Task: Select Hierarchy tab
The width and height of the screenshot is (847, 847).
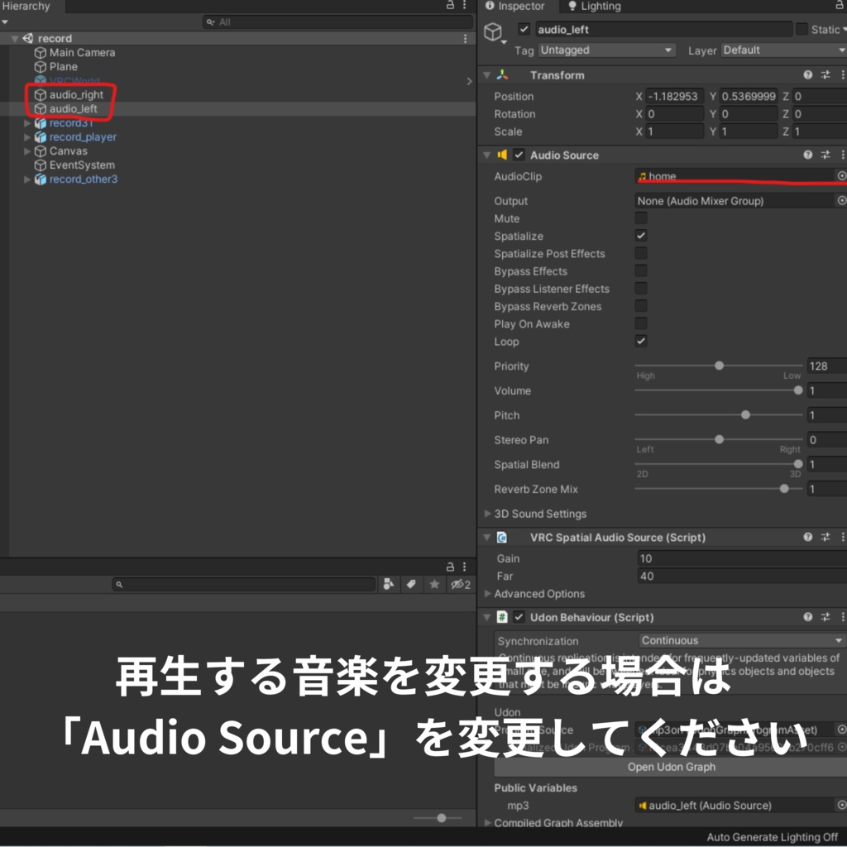Action: pyautogui.click(x=26, y=6)
